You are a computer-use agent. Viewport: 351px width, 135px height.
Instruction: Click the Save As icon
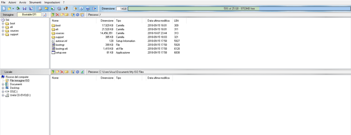pos(31,9)
